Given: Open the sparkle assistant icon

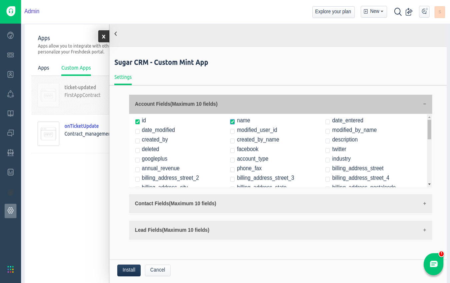Looking at the screenshot, I should pyautogui.click(x=409, y=12).
